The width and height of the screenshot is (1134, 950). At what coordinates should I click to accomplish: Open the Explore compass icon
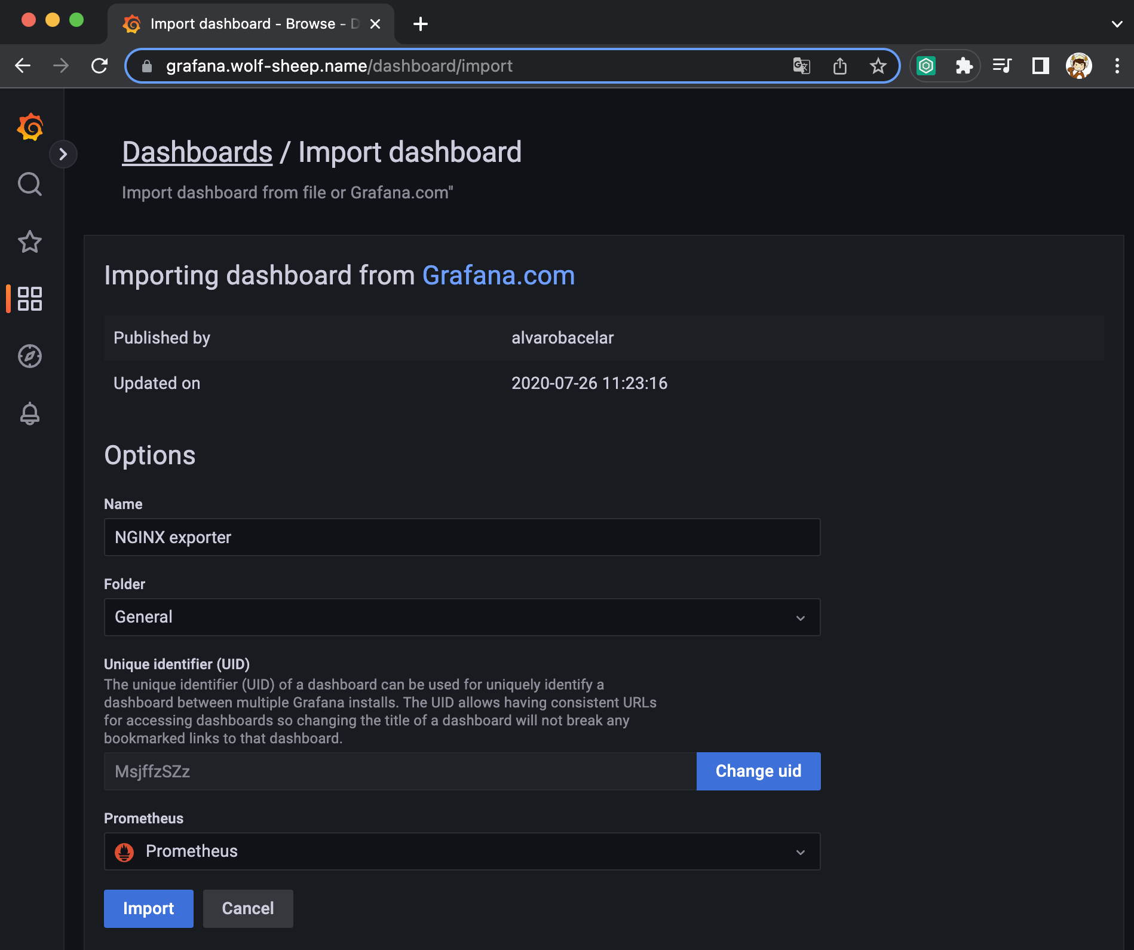30,356
